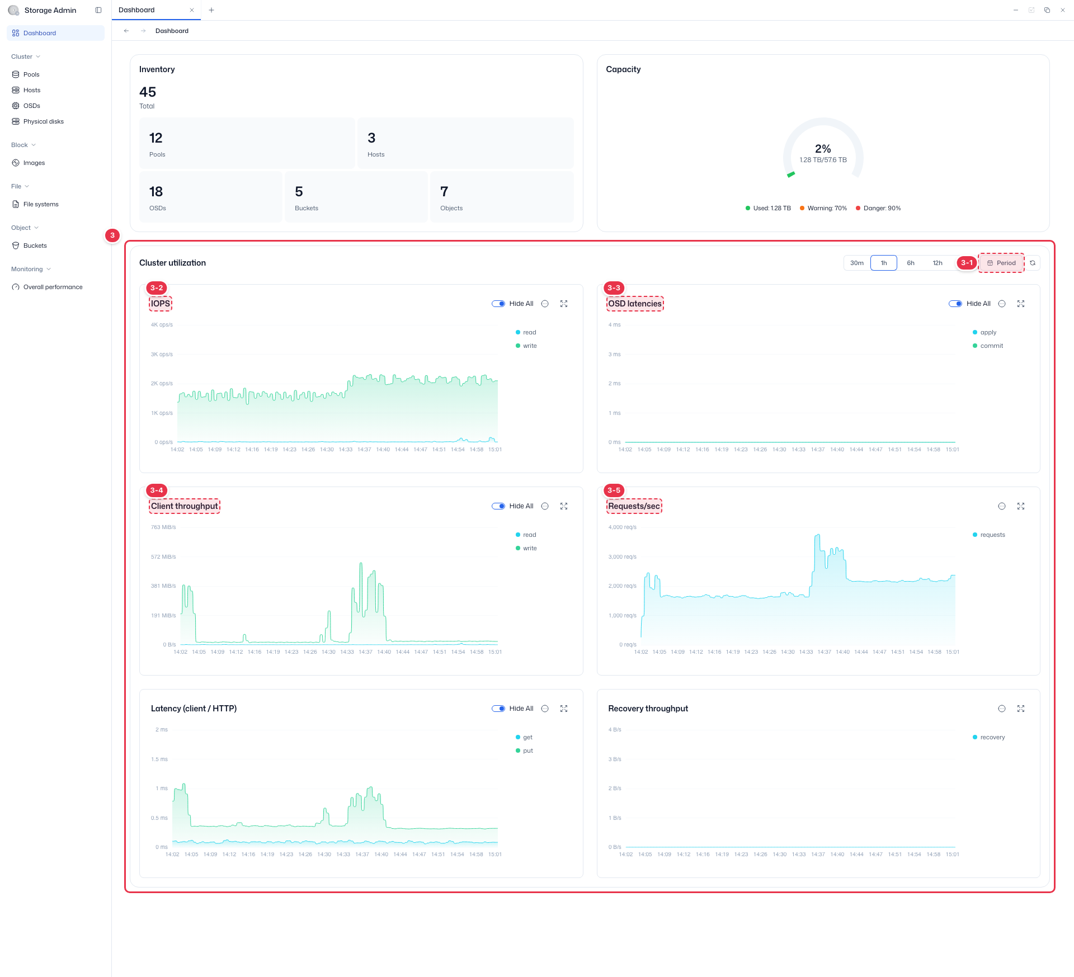Viewport: 1074px width, 977px height.
Task: Collapse the Monitoring sidebar section
Action: tap(31, 269)
